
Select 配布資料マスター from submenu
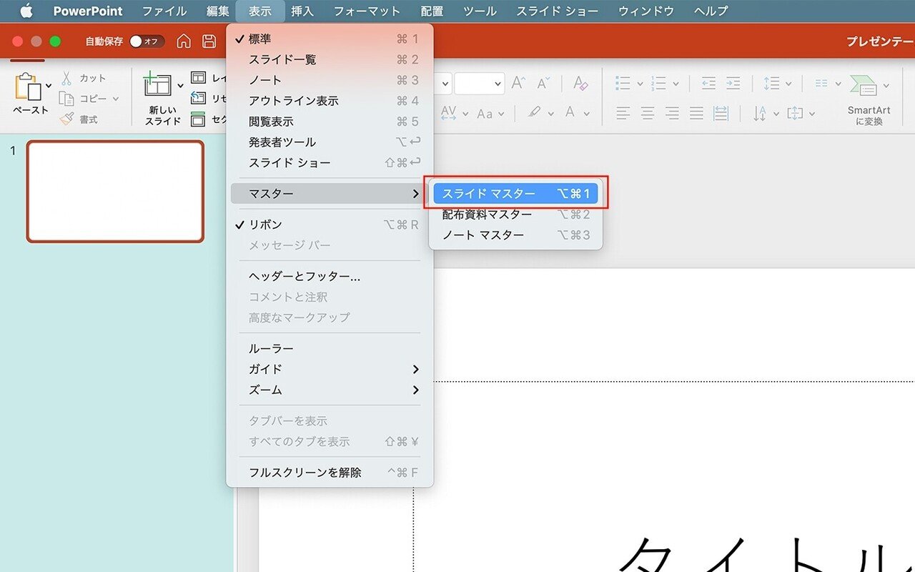click(515, 214)
